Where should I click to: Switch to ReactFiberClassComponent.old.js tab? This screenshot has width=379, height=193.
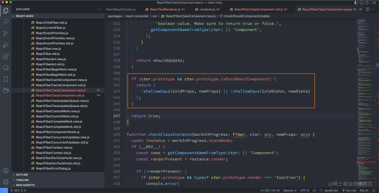(258, 9)
